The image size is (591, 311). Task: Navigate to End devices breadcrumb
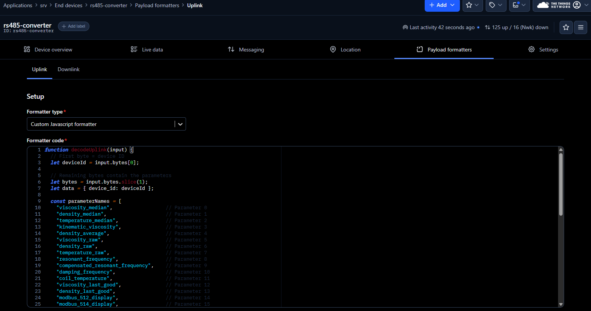tap(68, 5)
